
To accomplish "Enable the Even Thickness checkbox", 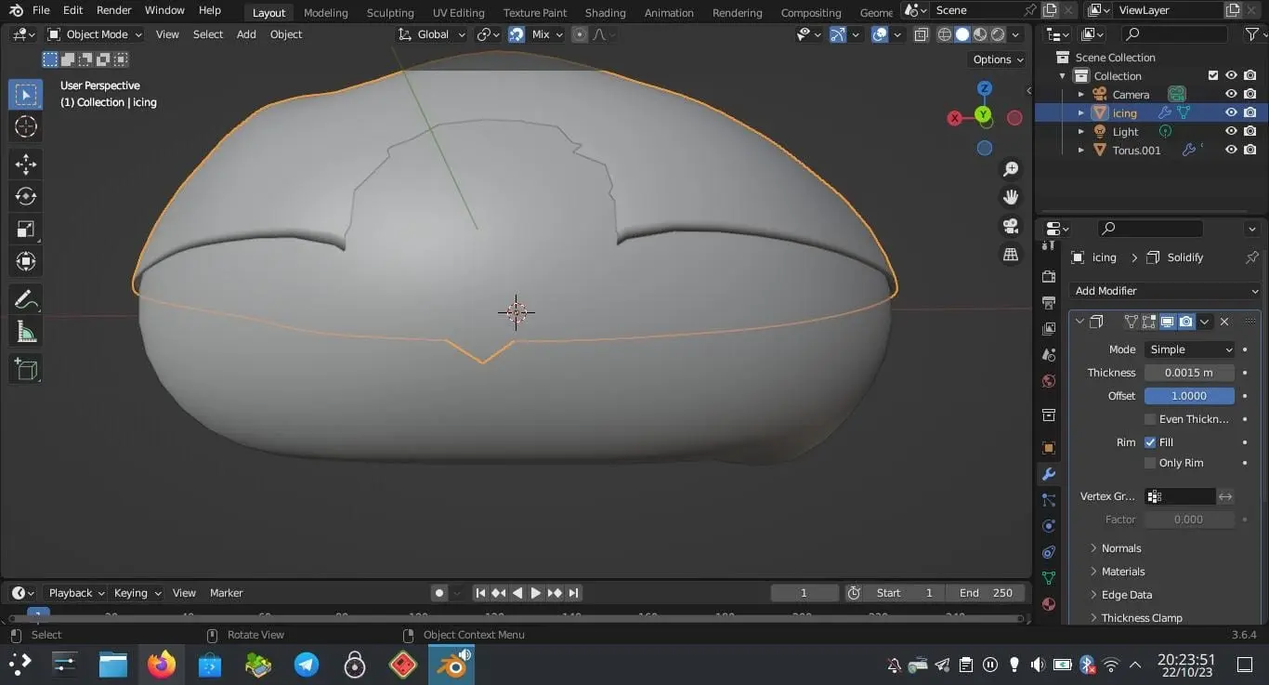I will (x=1150, y=419).
